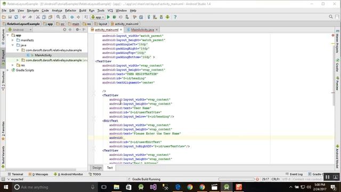The image size is (341, 192).
Task: Select the Text editor tab
Action: click(110, 167)
